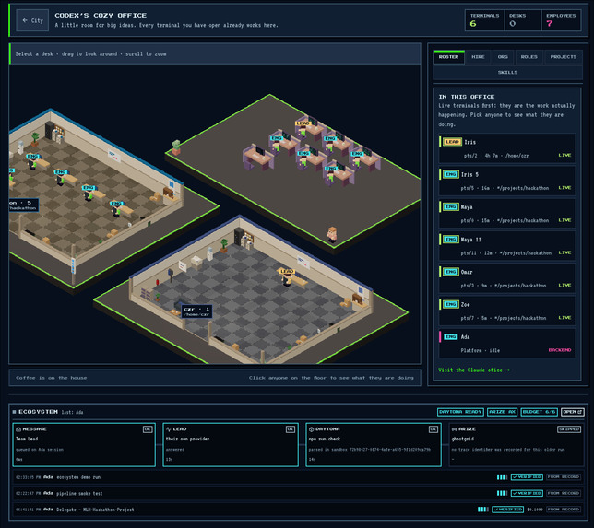Click From Record on Delegate row
This screenshot has height=528, width=594.
(x=564, y=510)
